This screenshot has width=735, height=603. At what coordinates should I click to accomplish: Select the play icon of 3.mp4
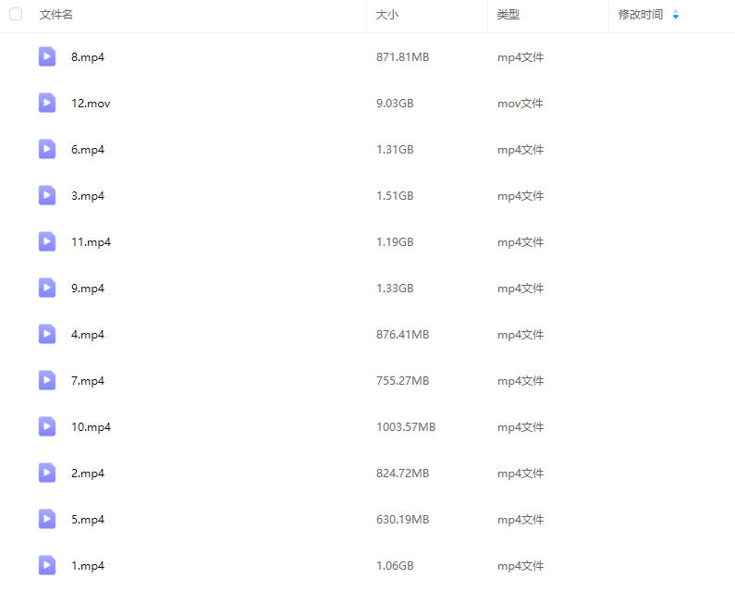47,195
